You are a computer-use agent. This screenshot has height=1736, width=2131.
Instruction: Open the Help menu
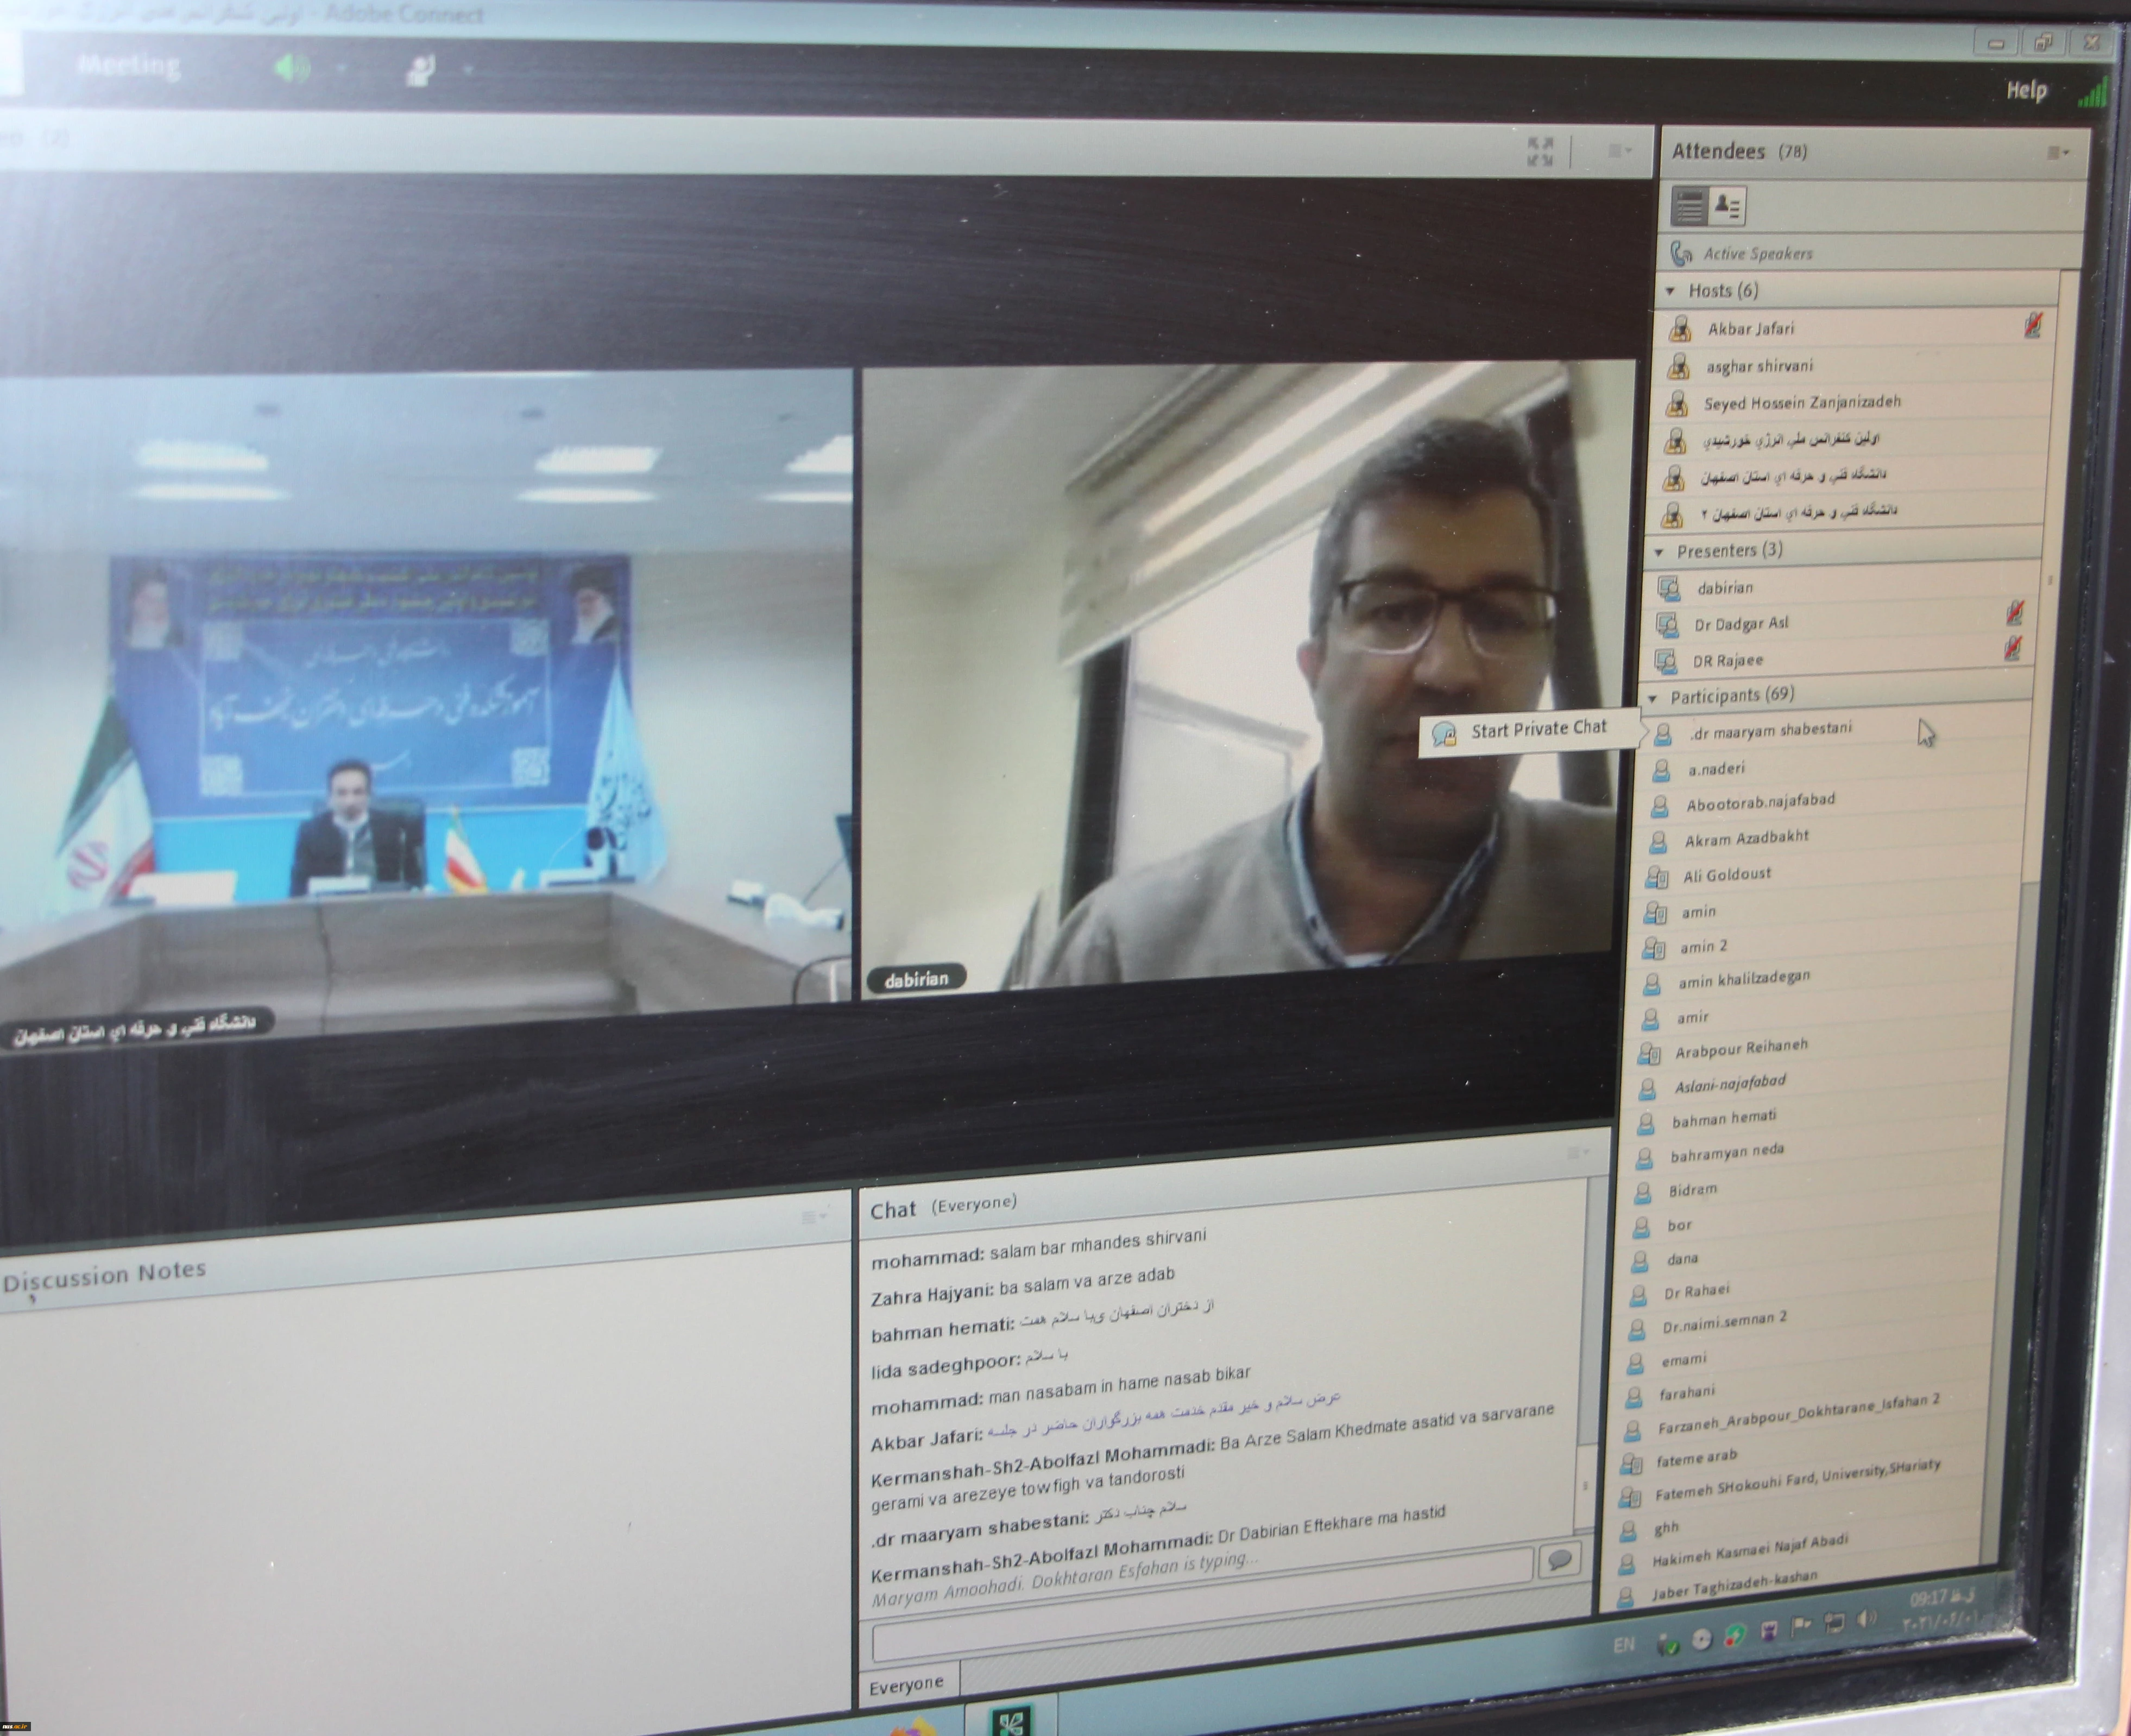click(x=2026, y=91)
